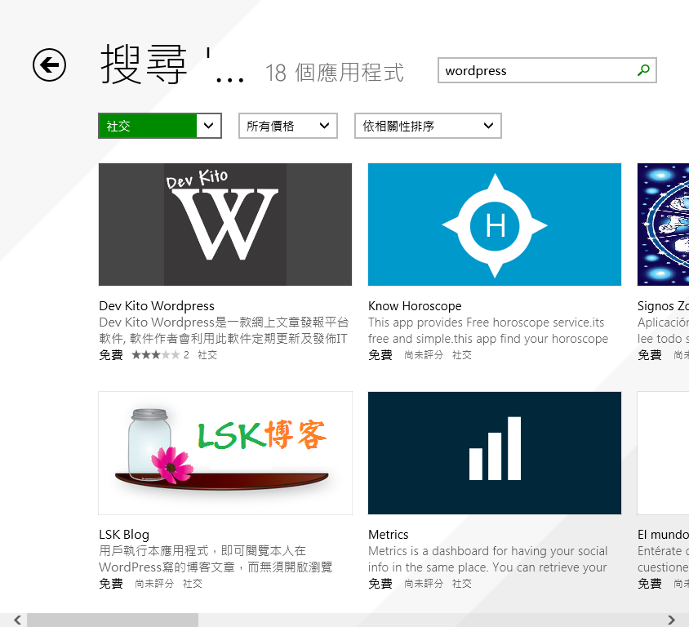
Task: Click the LSK Blog description text
Action: click(216, 559)
